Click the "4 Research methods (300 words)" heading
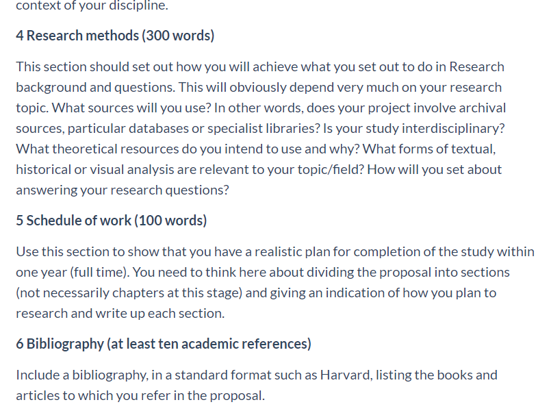Screen dimensions: 551x411 pyautogui.click(x=115, y=36)
